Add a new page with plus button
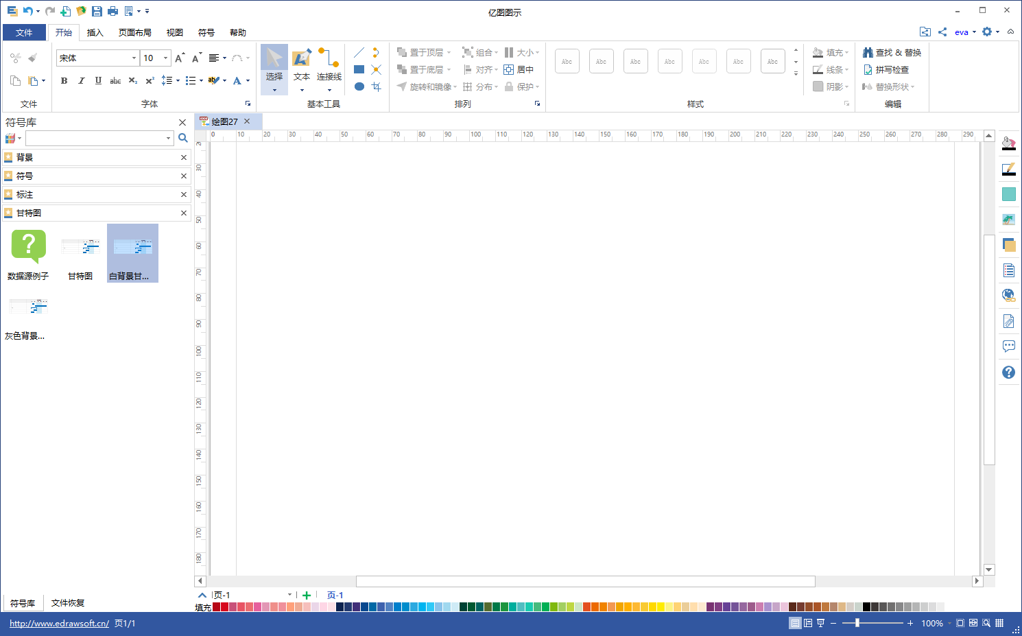1022x636 pixels. coord(307,595)
